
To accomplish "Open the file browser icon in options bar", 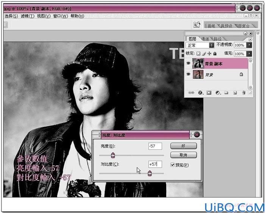I will click(x=197, y=25).
